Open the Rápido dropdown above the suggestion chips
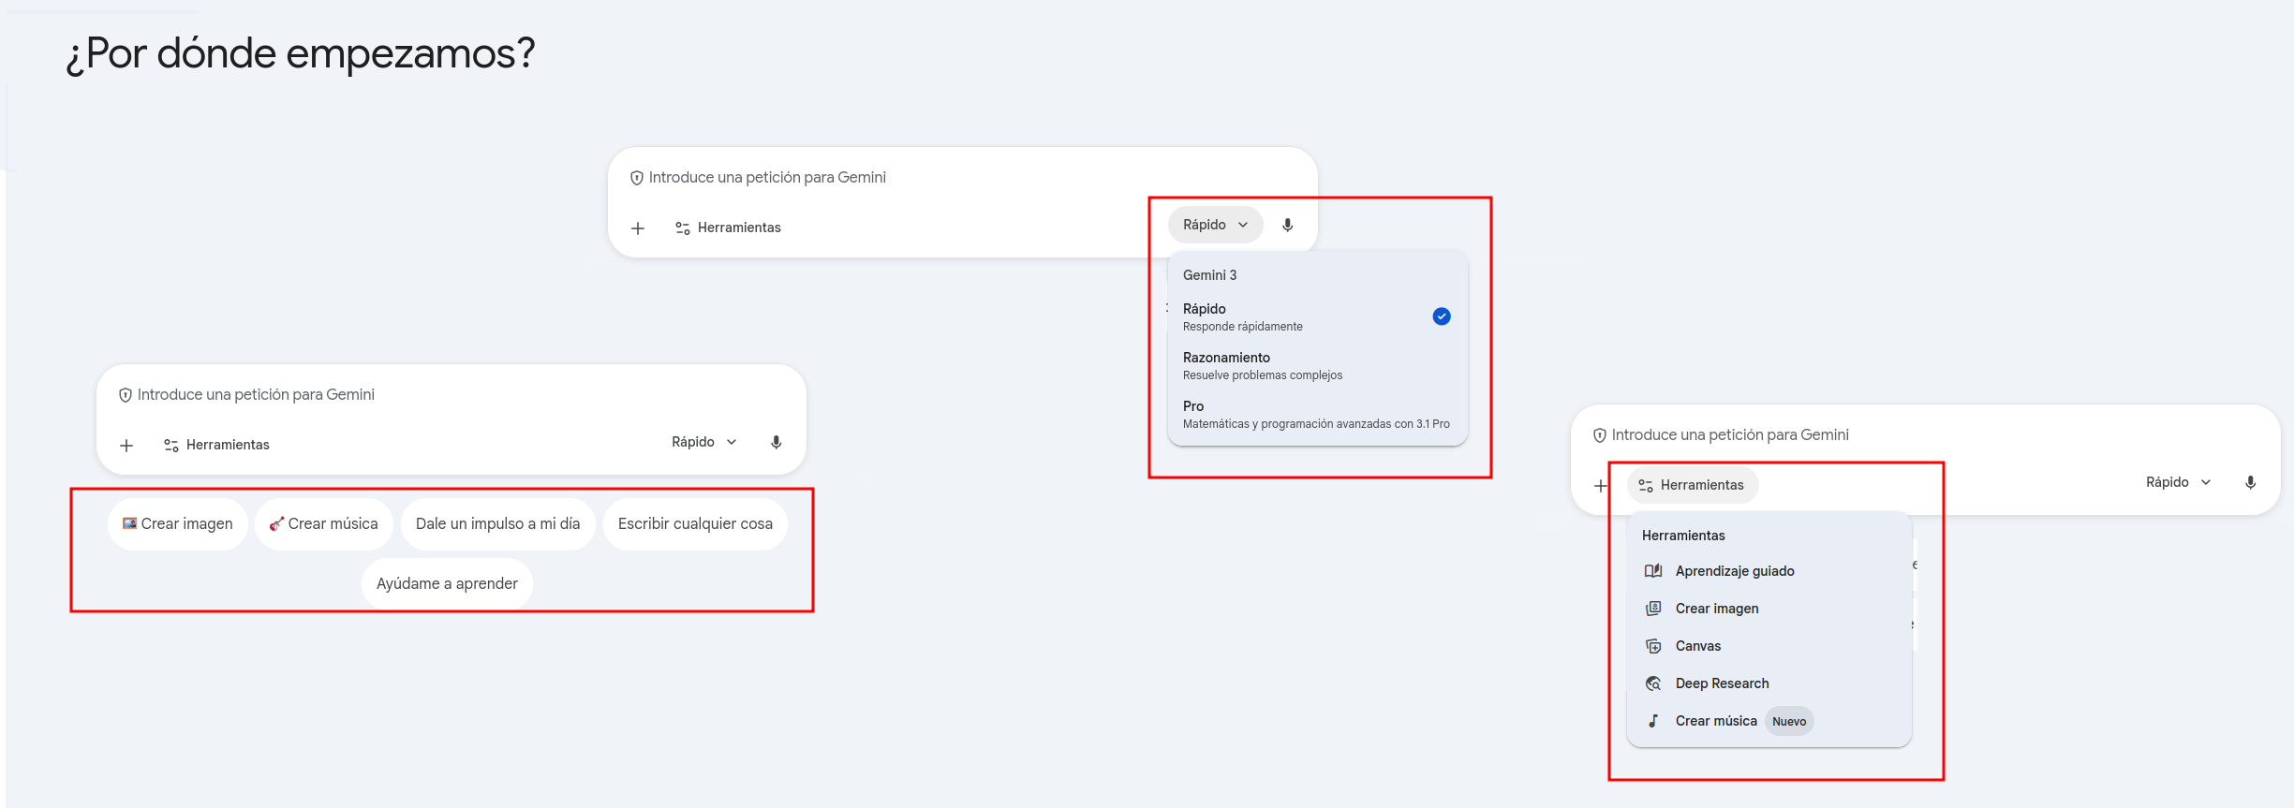Image resolution: width=2294 pixels, height=808 pixels. coord(704,442)
